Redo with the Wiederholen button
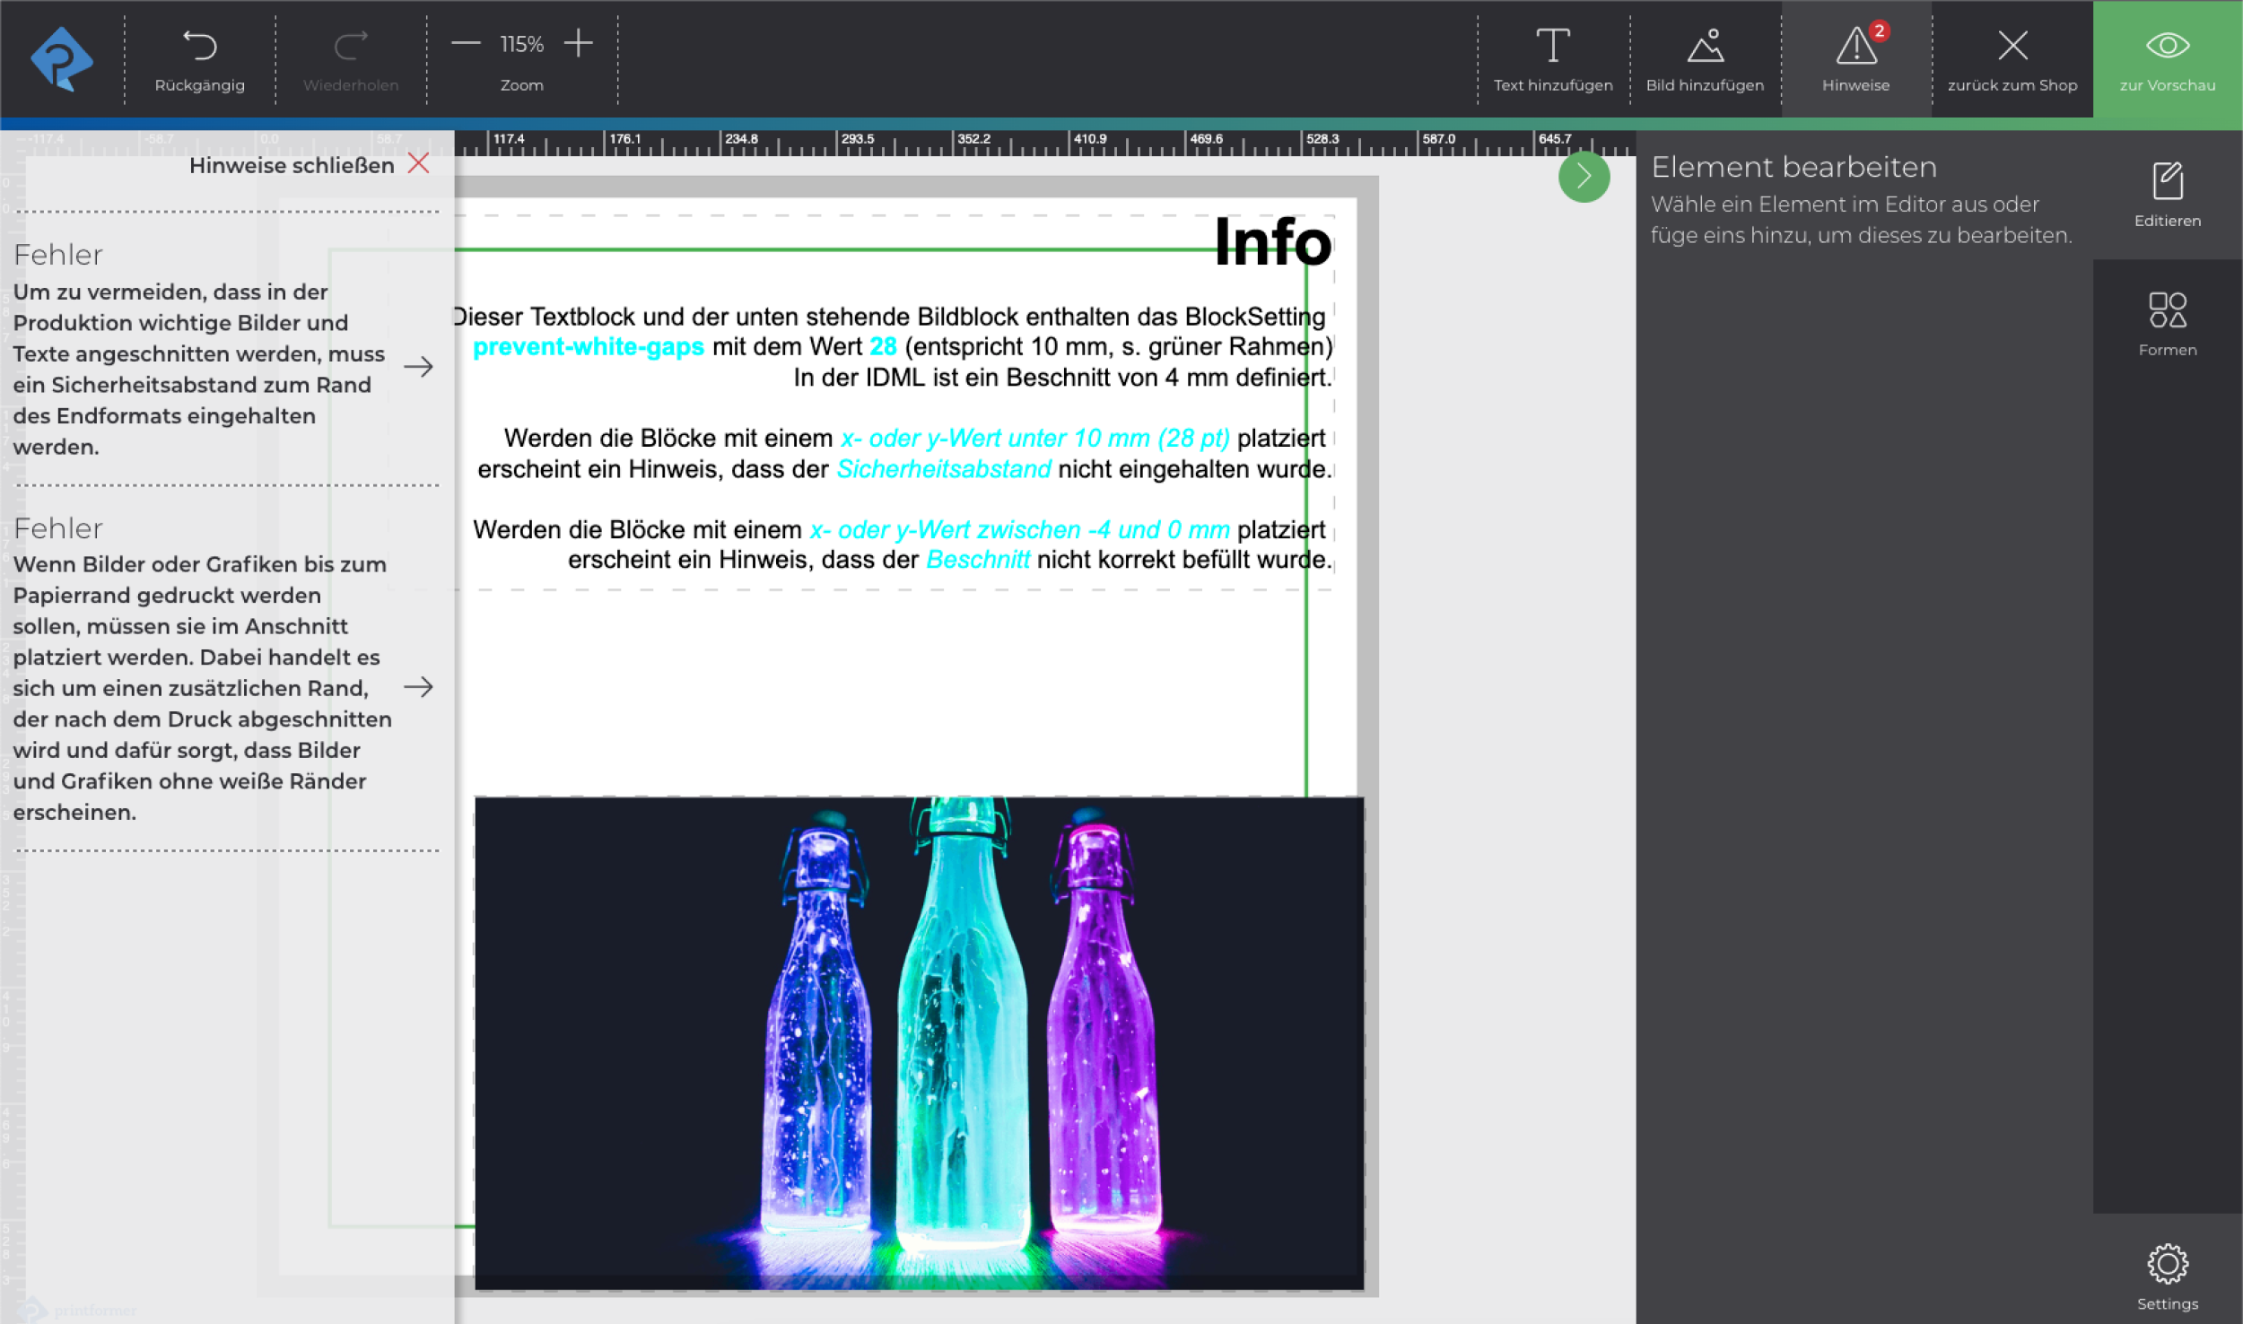 pos(351,59)
